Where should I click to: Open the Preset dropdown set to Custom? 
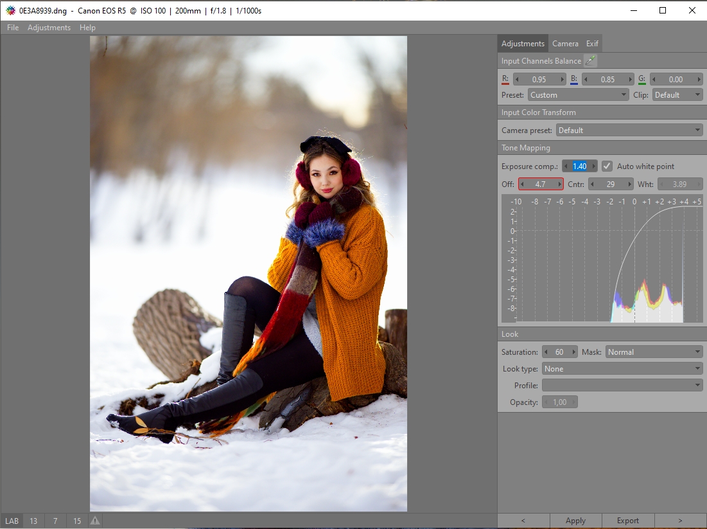(578, 94)
